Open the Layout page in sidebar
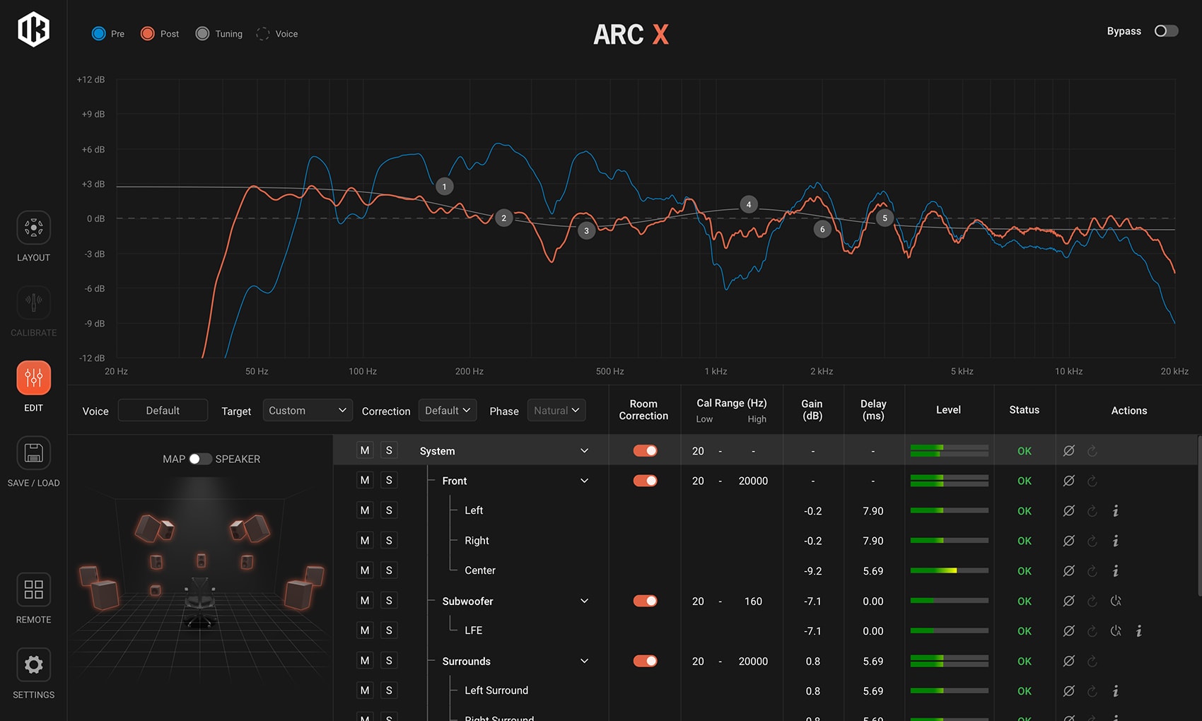 coord(33,228)
